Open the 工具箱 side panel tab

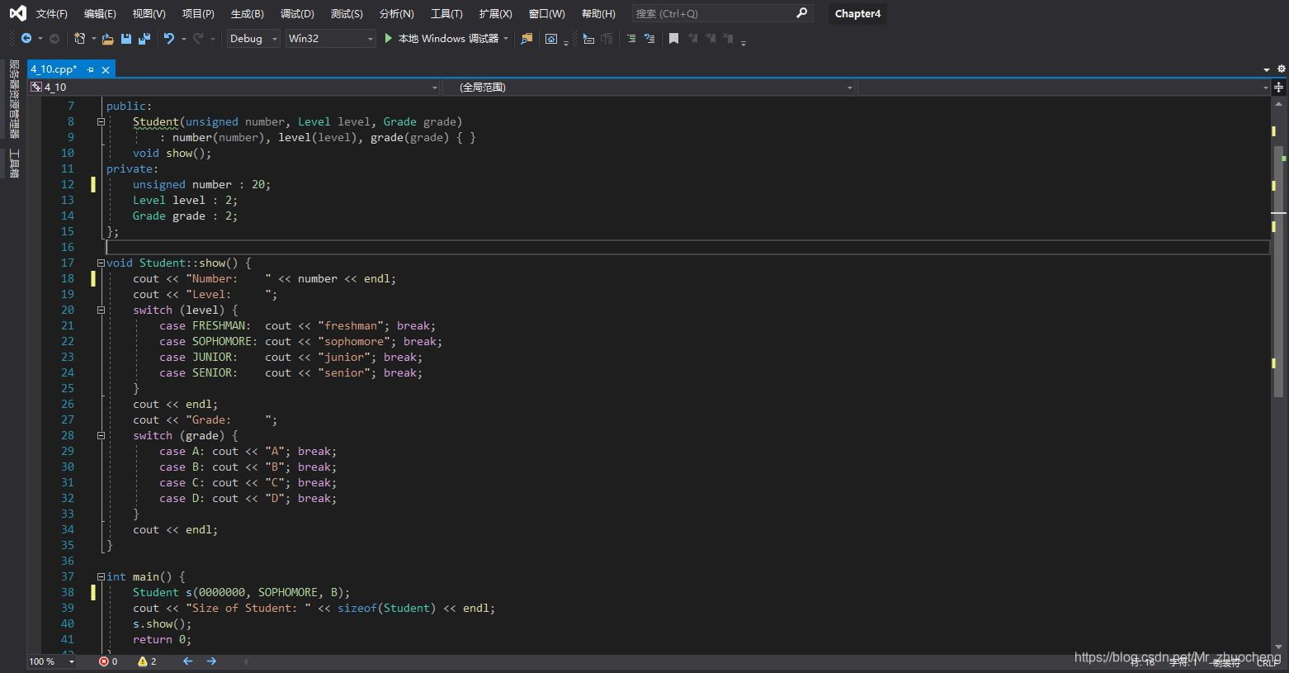click(x=13, y=164)
